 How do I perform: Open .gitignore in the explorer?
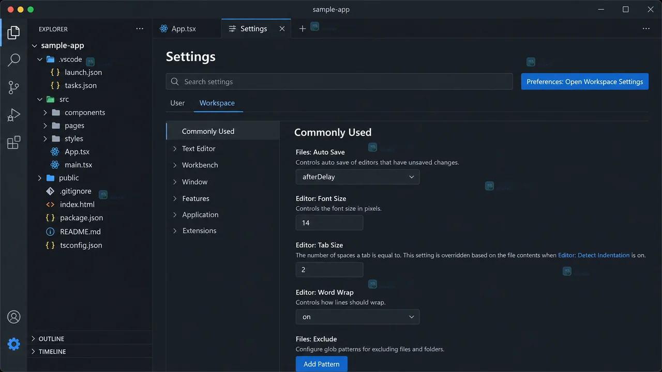pyautogui.click(x=76, y=191)
